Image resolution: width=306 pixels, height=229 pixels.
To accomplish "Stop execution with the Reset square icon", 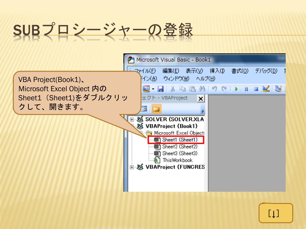I will [256, 89].
